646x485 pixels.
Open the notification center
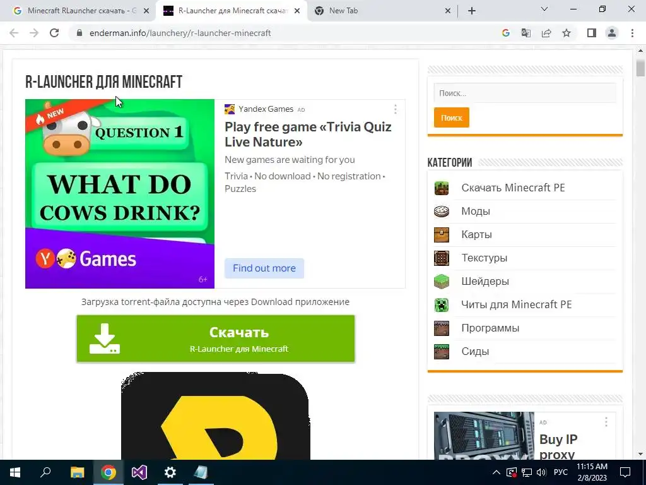pos(625,472)
